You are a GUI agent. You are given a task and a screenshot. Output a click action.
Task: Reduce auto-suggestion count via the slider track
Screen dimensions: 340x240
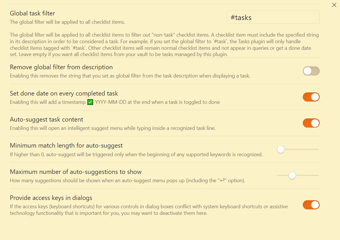point(282,175)
